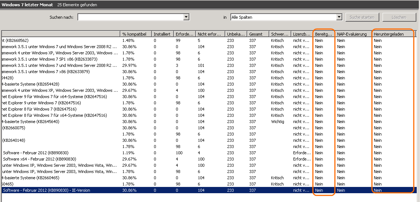Sort by '% kompatibel' column header
The width and height of the screenshot is (420, 202).
coord(136,34)
